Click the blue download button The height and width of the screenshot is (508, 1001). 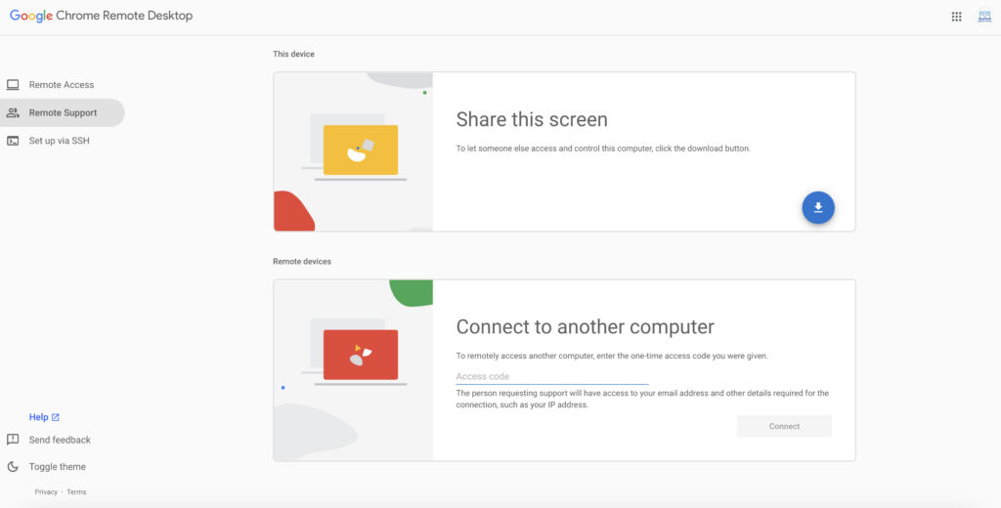point(818,207)
